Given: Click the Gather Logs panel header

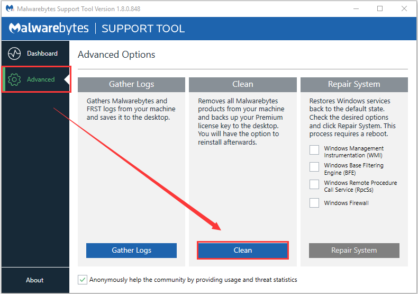Looking at the screenshot, I should pos(131,84).
